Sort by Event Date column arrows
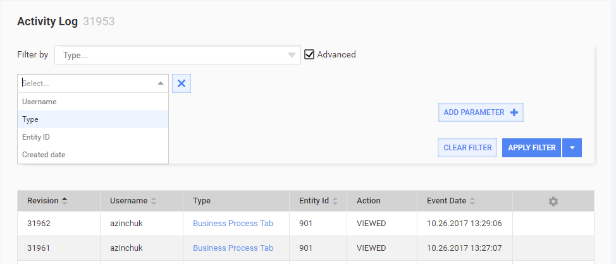Image resolution: width=616 pixels, height=264 pixels. tap(472, 201)
